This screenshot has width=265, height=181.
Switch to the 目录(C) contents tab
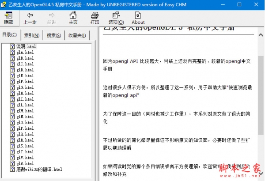click(9, 35)
